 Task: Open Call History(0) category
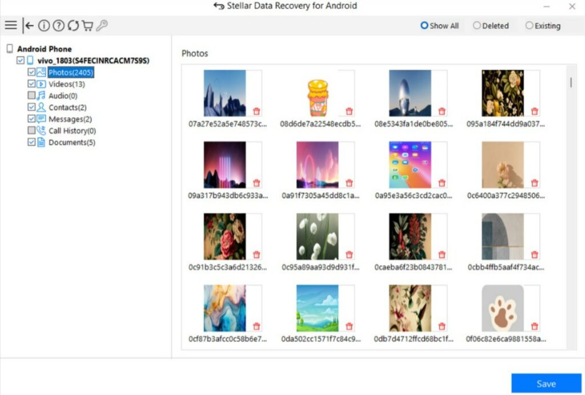click(72, 131)
